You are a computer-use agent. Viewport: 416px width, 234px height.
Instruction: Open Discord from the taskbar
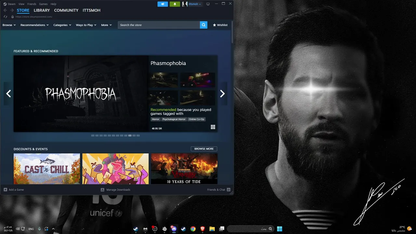pyautogui.click(x=174, y=229)
